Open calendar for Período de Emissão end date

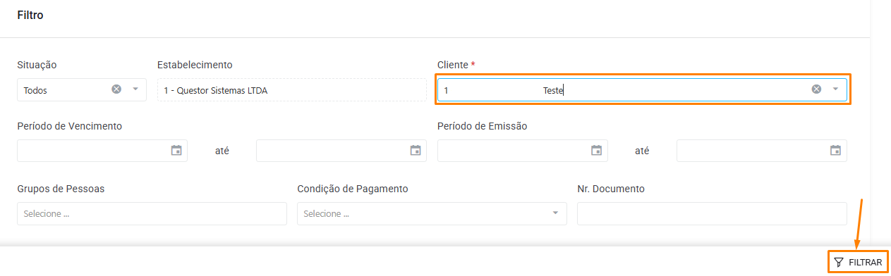tap(835, 150)
